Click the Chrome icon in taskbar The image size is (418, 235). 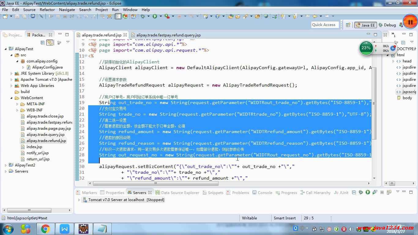click(45, 229)
